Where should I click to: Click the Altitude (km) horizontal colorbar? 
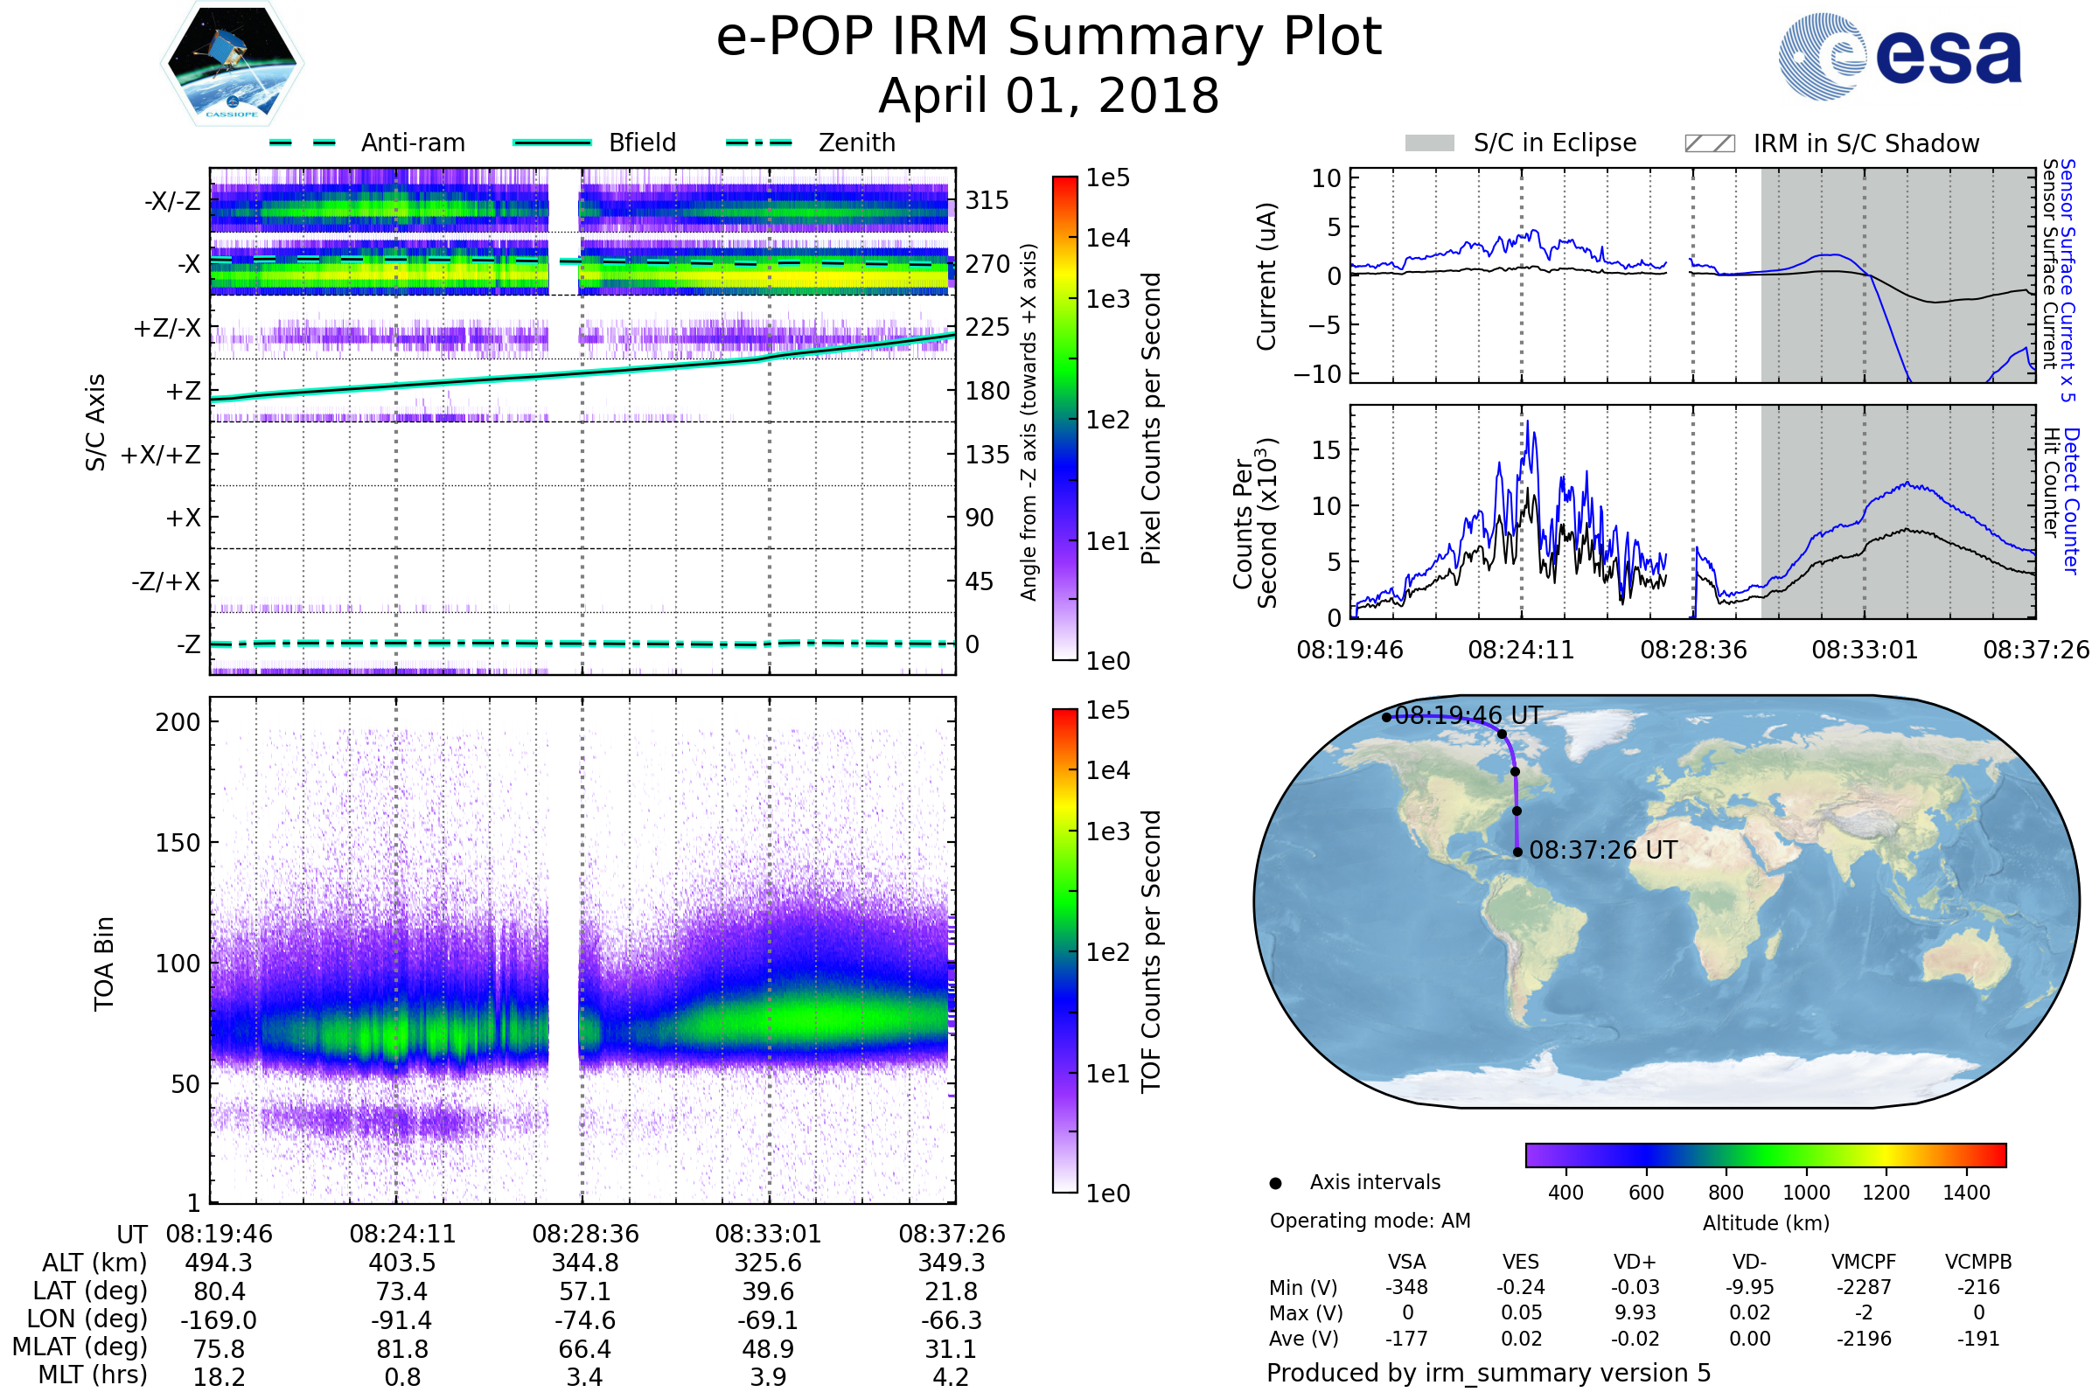[x=1765, y=1154]
